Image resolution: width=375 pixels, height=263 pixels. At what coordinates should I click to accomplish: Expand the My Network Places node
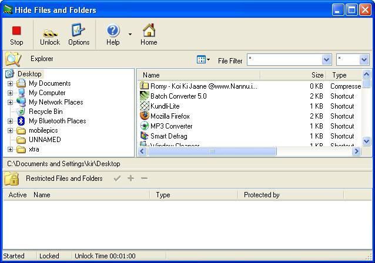point(10,102)
